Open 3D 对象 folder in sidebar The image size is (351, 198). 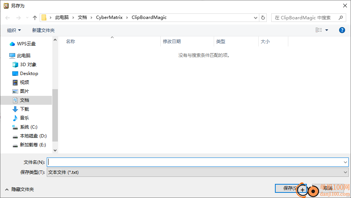coord(24,65)
